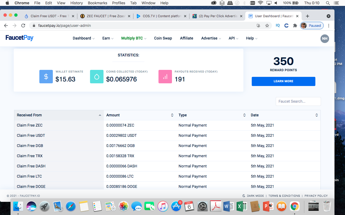
Task: Sort table by Date column
Action: click(x=284, y=115)
